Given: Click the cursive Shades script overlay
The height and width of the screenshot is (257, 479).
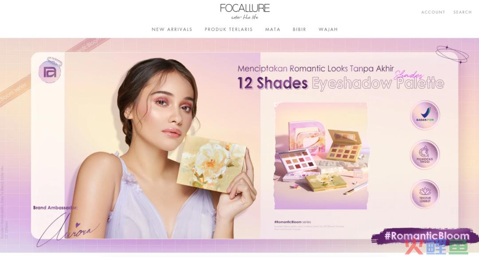Looking at the screenshot, I should click(x=408, y=75).
